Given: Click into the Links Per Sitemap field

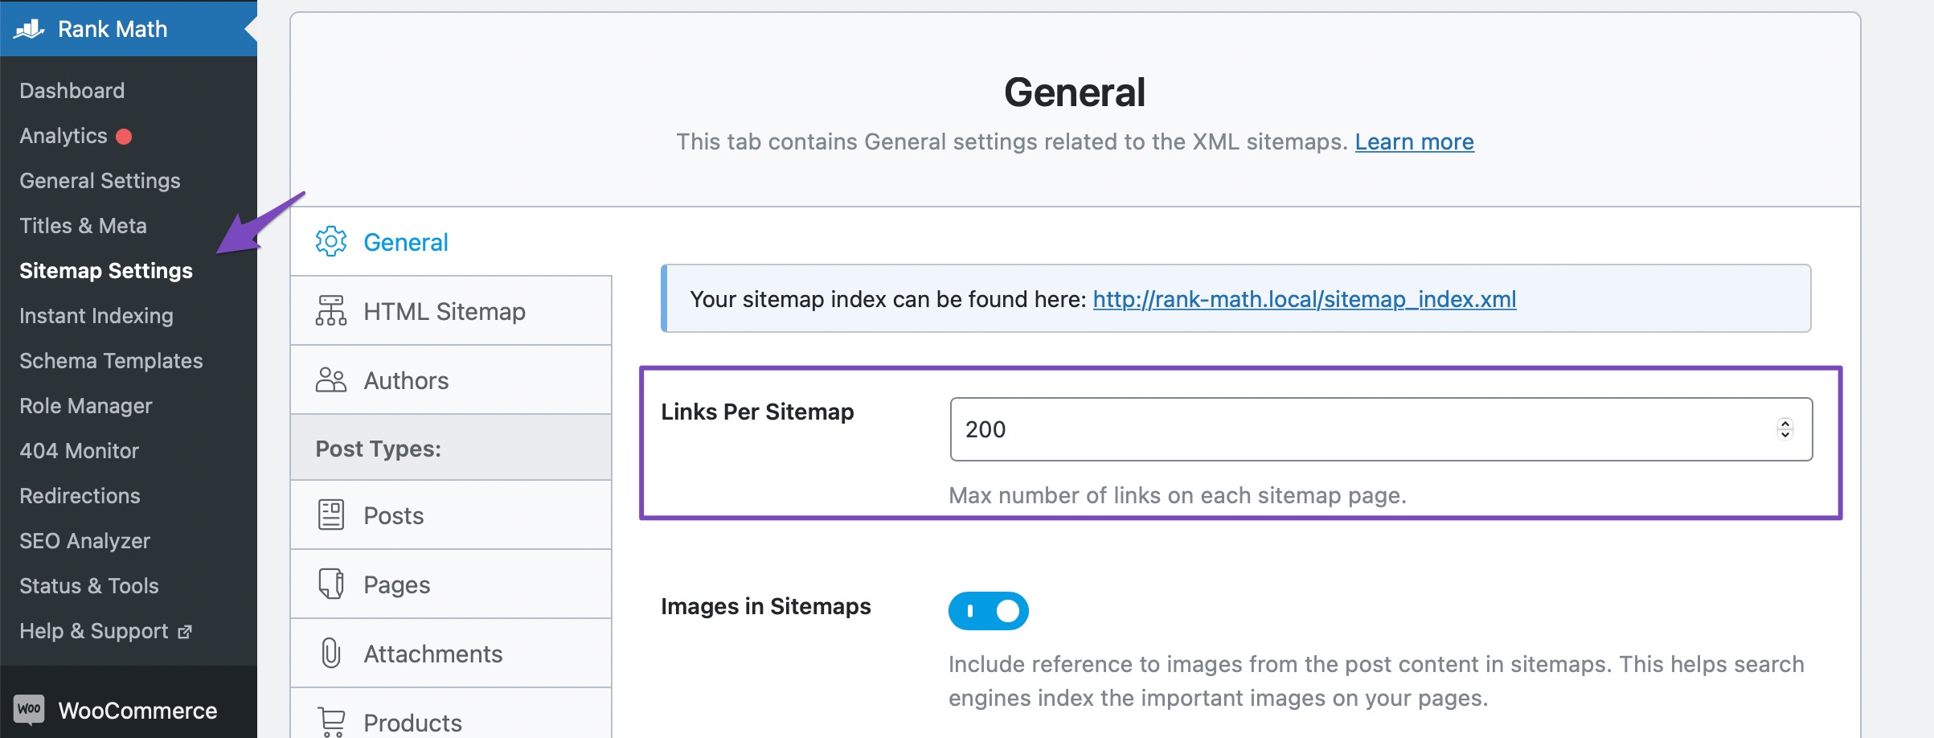Looking at the screenshot, I should [1381, 429].
